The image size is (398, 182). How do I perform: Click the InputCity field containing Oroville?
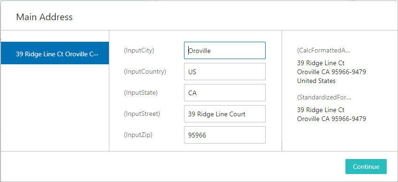(225, 51)
